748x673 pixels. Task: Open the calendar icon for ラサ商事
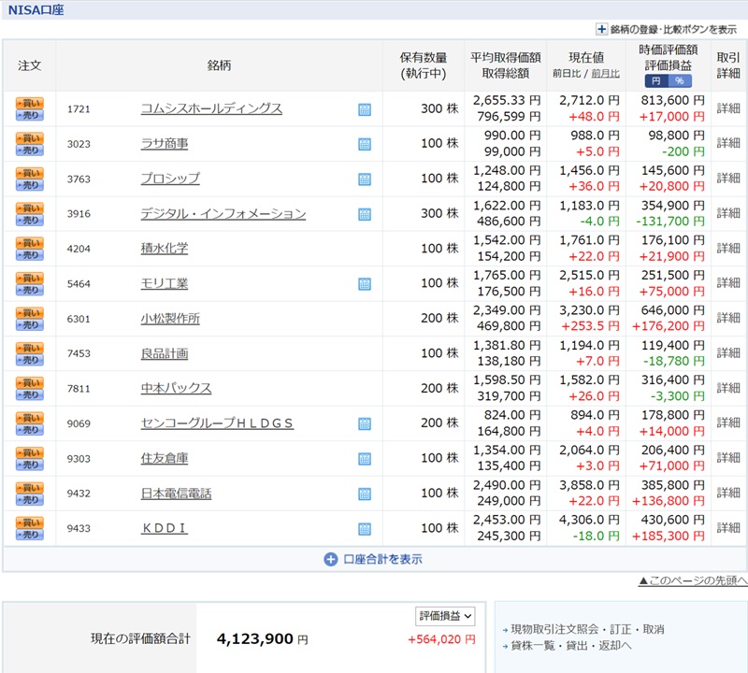click(x=365, y=144)
